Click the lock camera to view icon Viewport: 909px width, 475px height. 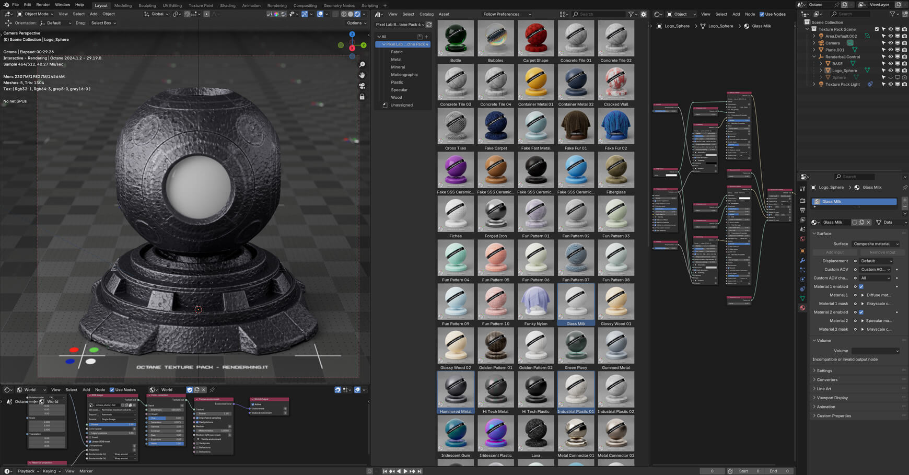[362, 97]
